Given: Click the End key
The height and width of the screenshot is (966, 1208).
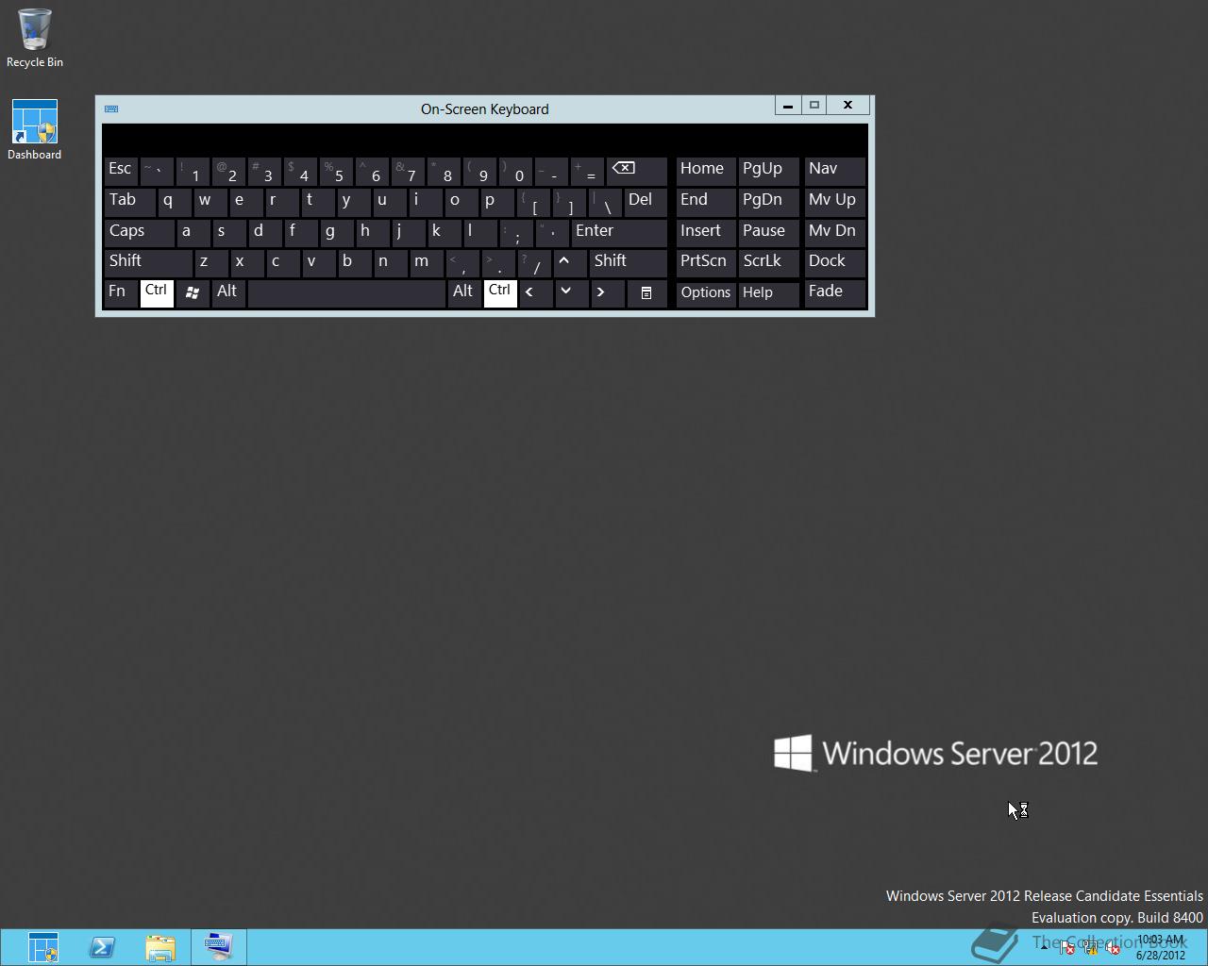Looking at the screenshot, I should pyautogui.click(x=706, y=201).
